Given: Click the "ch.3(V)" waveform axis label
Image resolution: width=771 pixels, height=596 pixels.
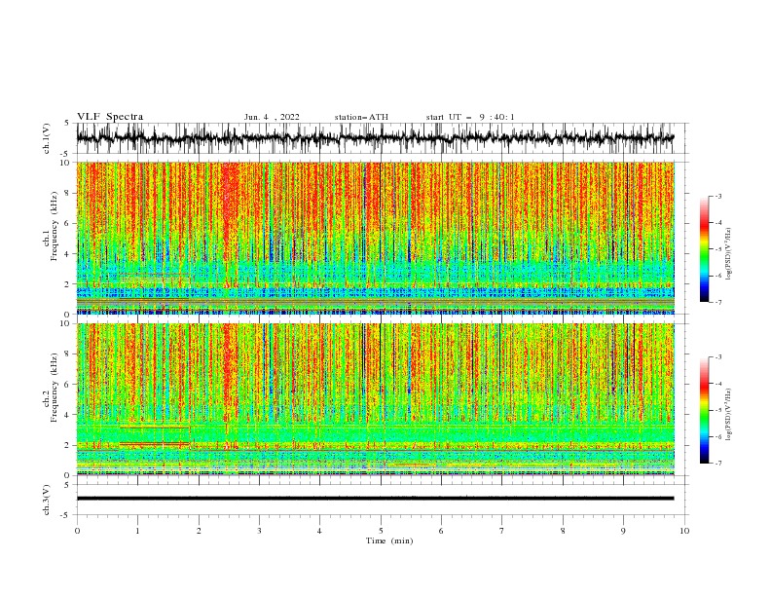Looking at the screenshot, I should pyautogui.click(x=47, y=500).
